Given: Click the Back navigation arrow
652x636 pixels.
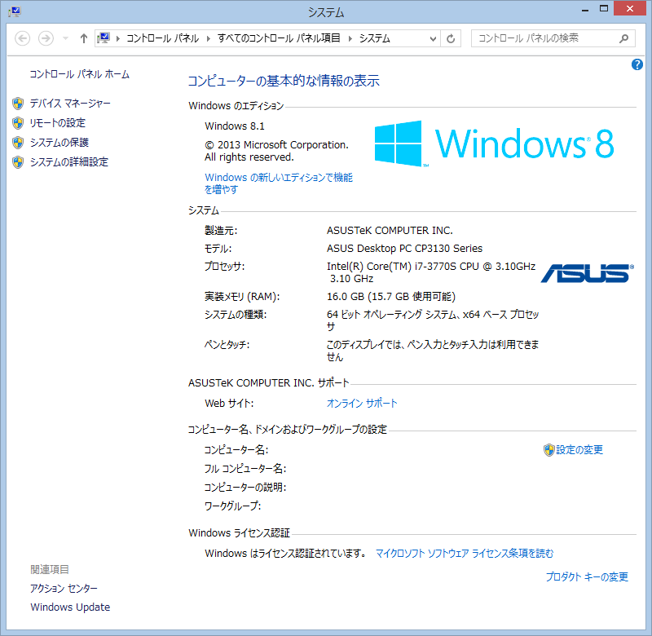Looking at the screenshot, I should coord(23,38).
